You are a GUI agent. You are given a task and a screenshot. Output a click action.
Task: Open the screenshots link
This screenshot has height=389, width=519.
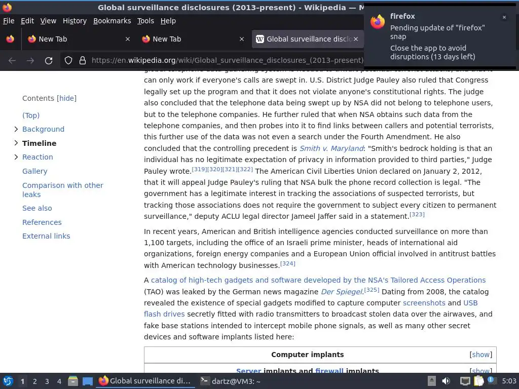coord(424,303)
